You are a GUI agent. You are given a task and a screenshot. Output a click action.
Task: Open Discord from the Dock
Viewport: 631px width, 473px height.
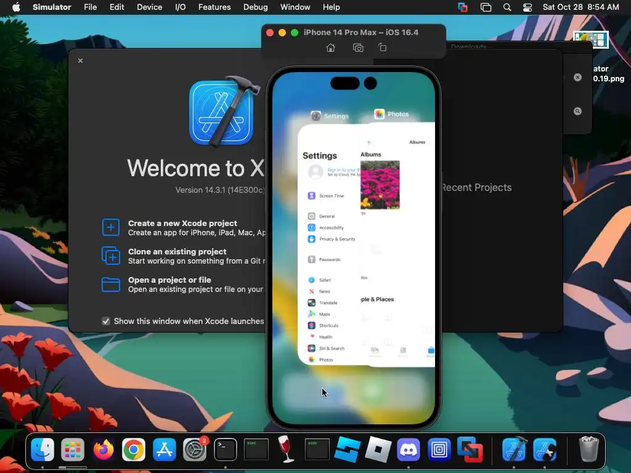409,449
